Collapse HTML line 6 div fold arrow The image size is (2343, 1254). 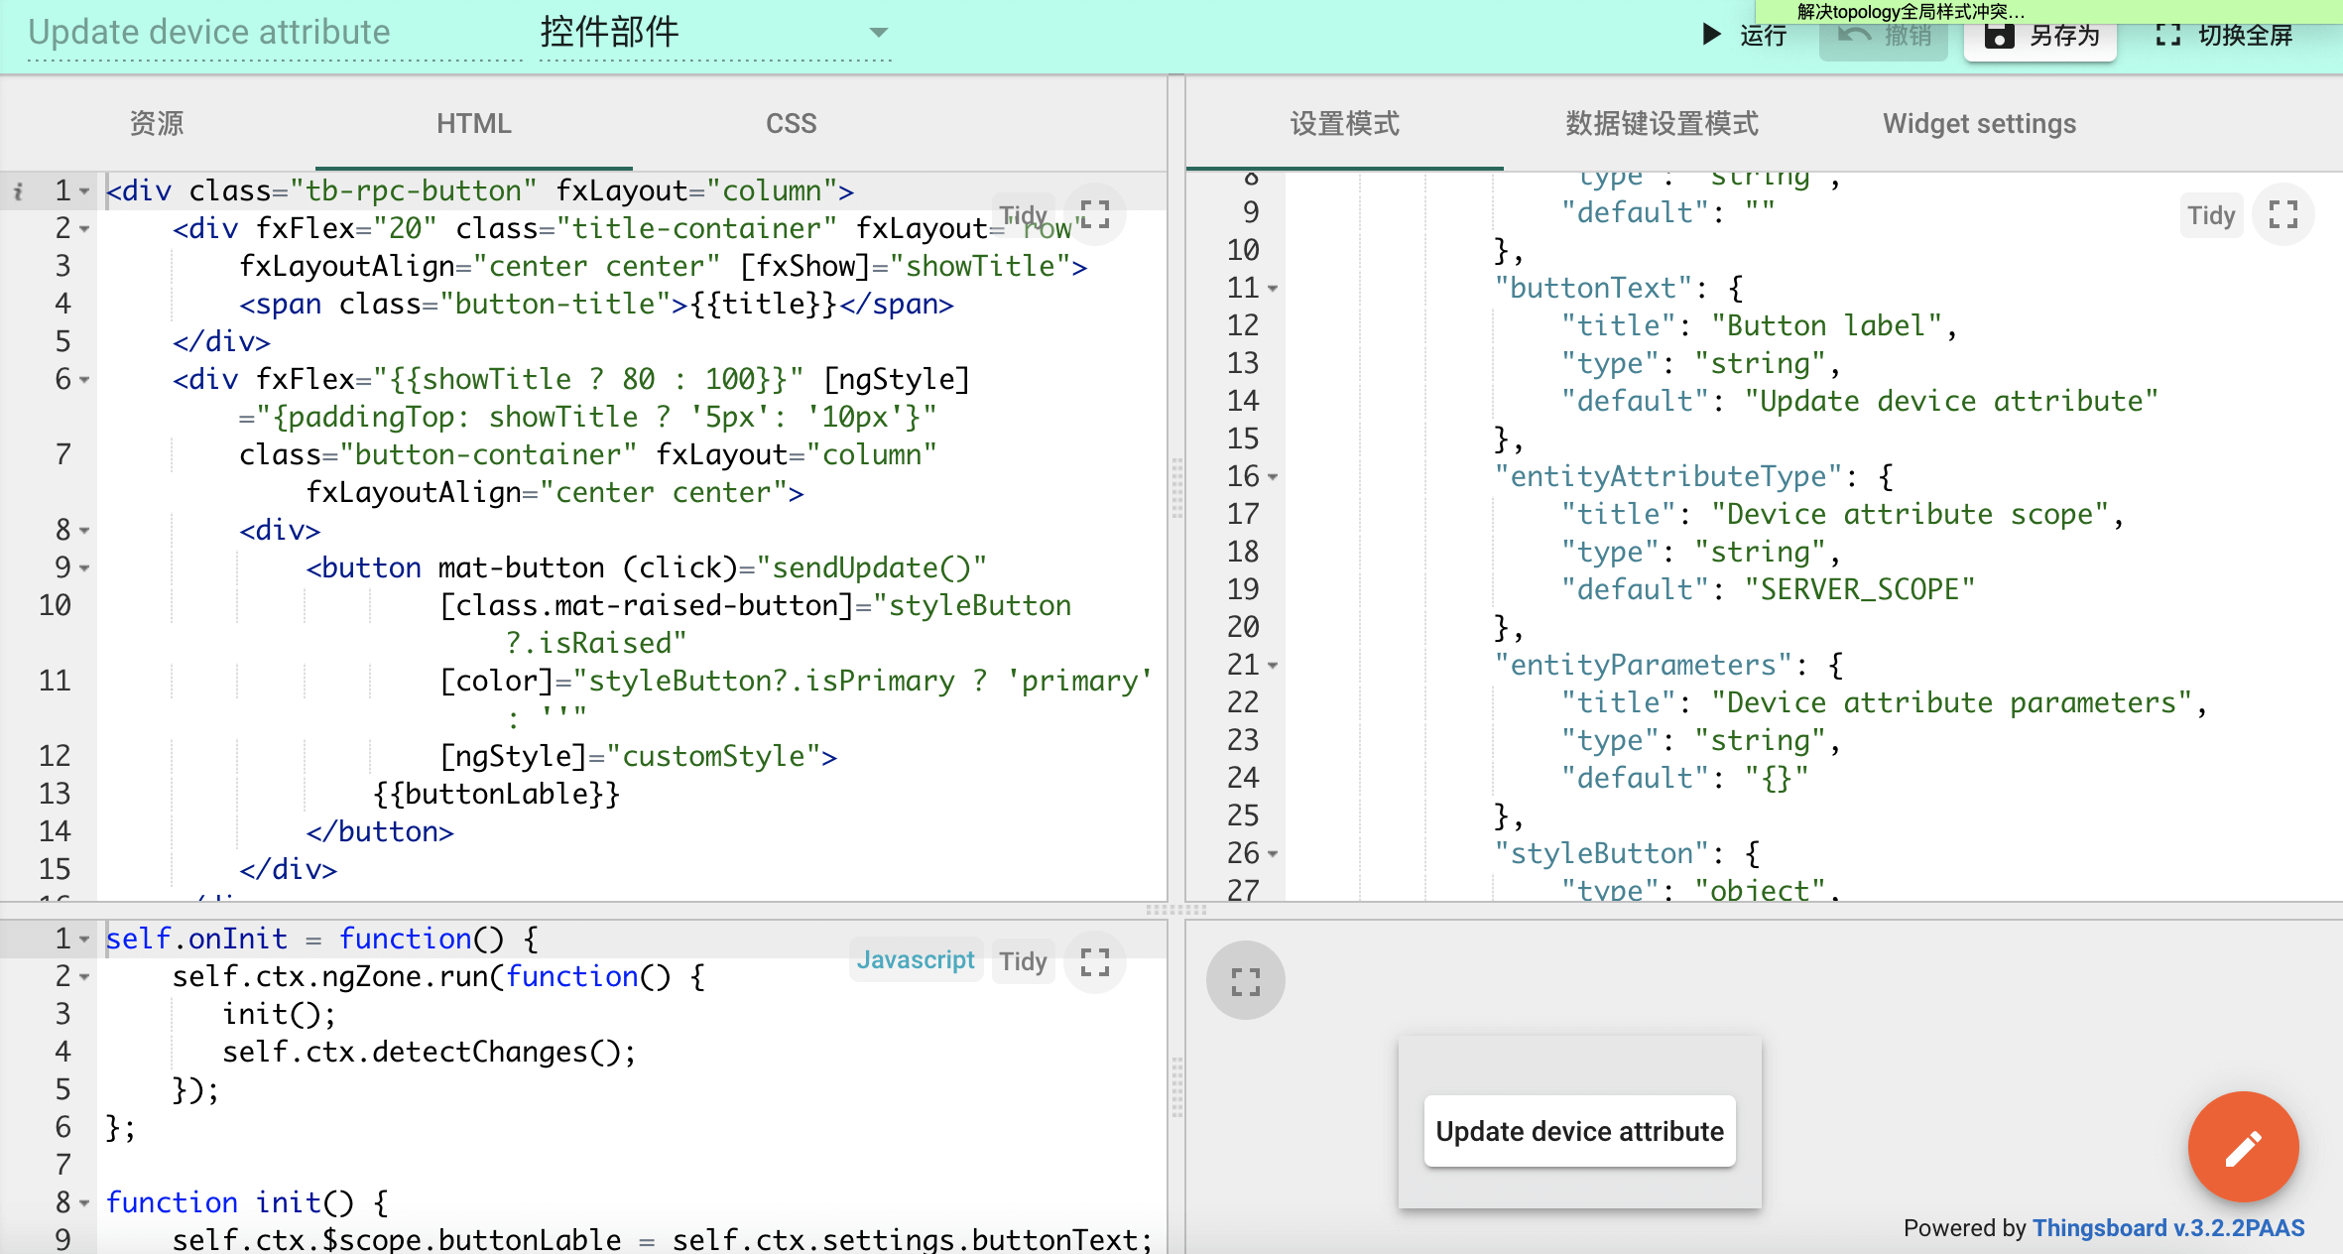click(85, 380)
